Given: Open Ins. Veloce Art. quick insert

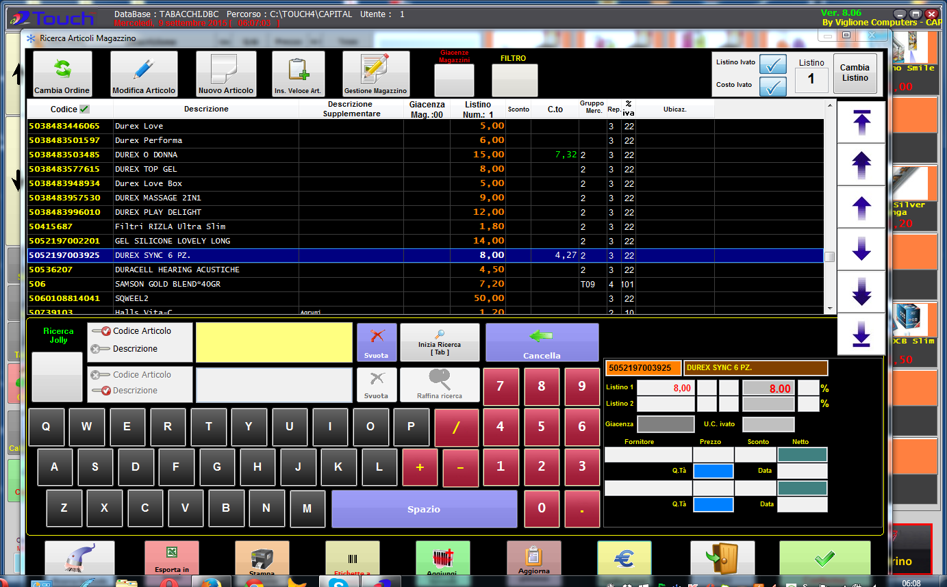Looking at the screenshot, I should 299,74.
